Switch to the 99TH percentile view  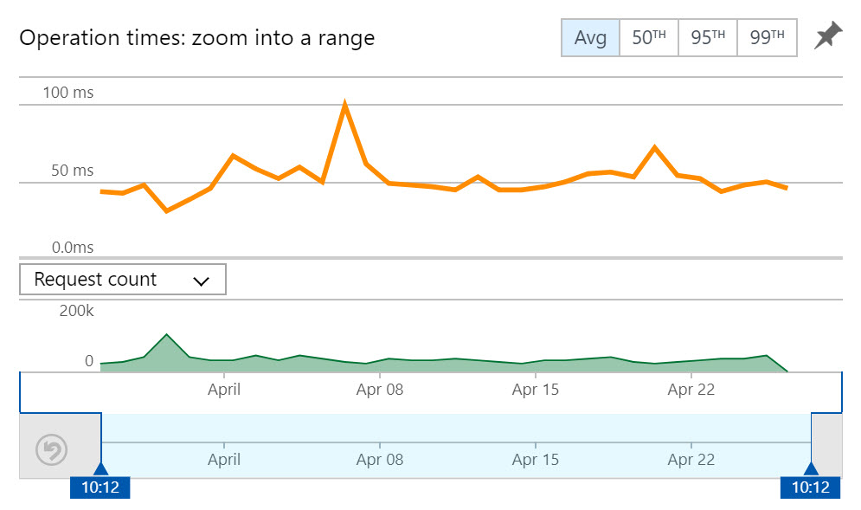click(768, 37)
